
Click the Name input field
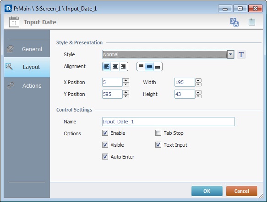click(x=169, y=122)
